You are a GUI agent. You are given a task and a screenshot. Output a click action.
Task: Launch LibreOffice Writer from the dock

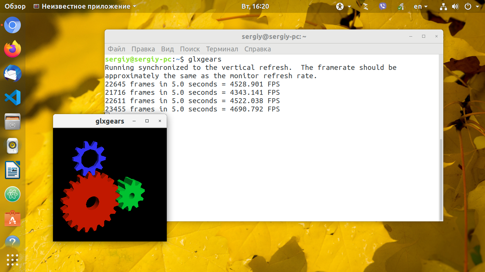click(x=13, y=170)
